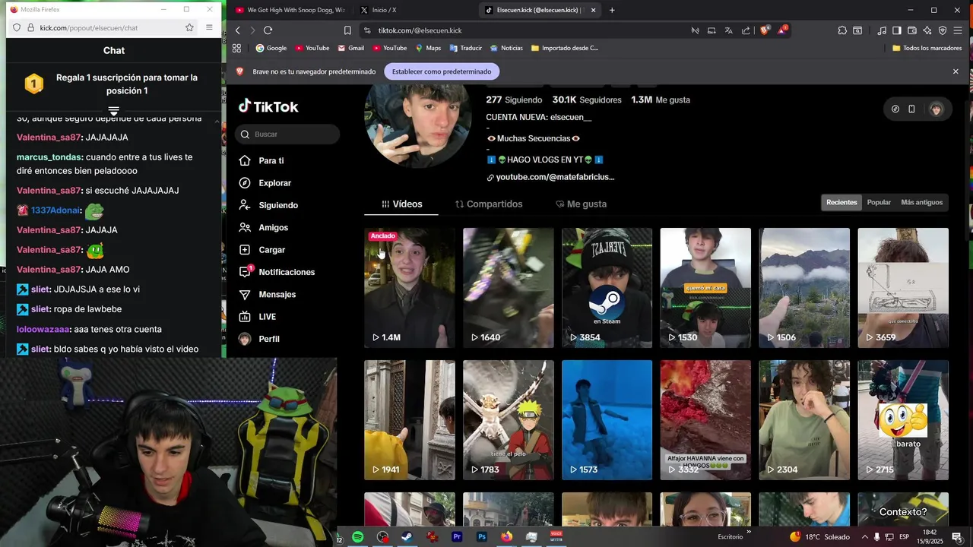Switch to the Compartidos profile tab
The width and height of the screenshot is (973, 547).
pyautogui.click(x=489, y=204)
